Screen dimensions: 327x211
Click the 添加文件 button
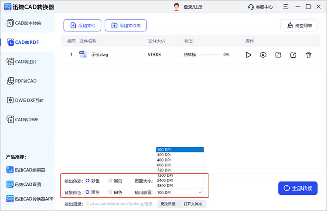[x=82, y=25]
